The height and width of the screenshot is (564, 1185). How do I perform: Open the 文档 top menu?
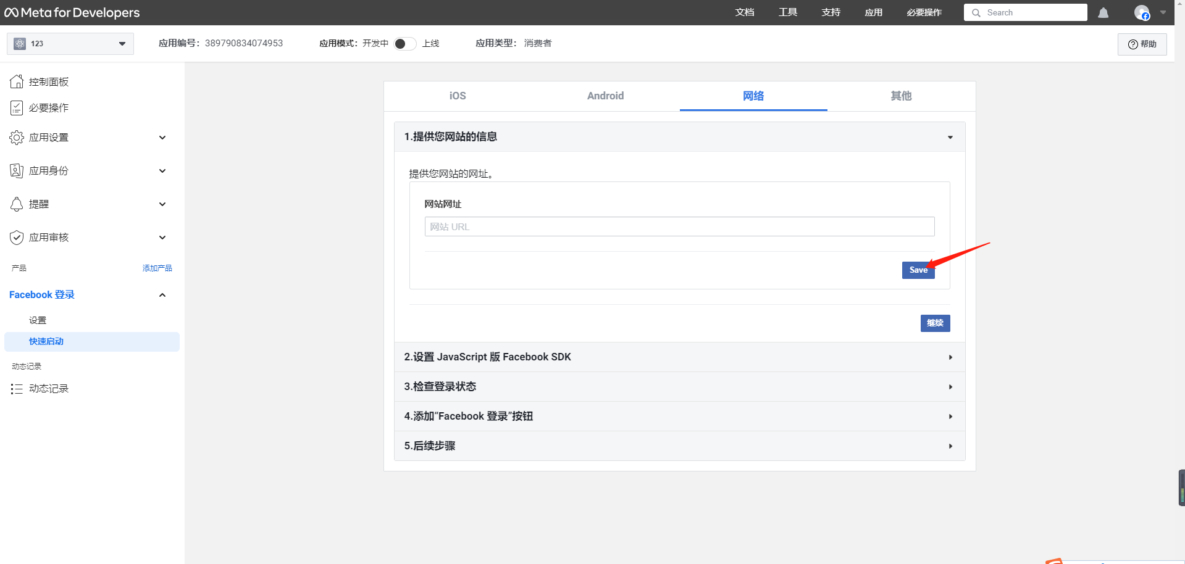tap(745, 12)
